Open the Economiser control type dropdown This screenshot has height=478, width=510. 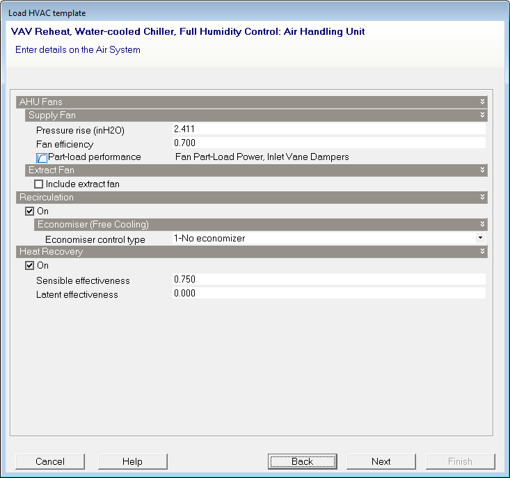tap(479, 239)
